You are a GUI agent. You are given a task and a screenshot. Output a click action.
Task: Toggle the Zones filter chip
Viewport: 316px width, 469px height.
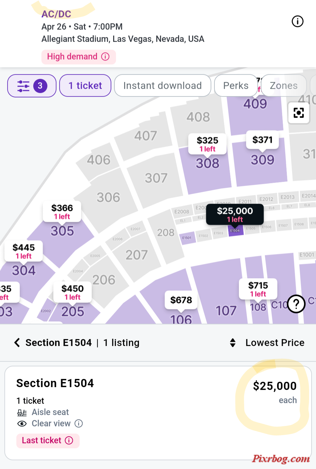pyautogui.click(x=284, y=85)
